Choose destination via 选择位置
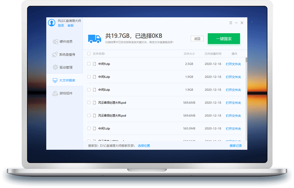The image size is (294, 188). (x=144, y=145)
